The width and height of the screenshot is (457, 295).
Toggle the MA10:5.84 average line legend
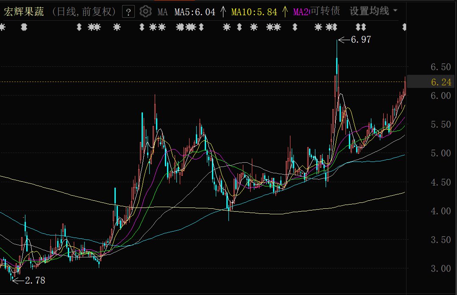pos(254,12)
